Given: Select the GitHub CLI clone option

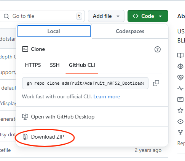Looking at the screenshot, I should click(82, 65).
